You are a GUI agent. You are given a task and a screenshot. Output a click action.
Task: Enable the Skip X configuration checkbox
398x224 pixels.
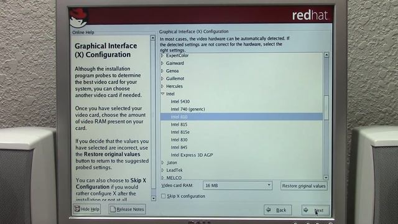163,196
